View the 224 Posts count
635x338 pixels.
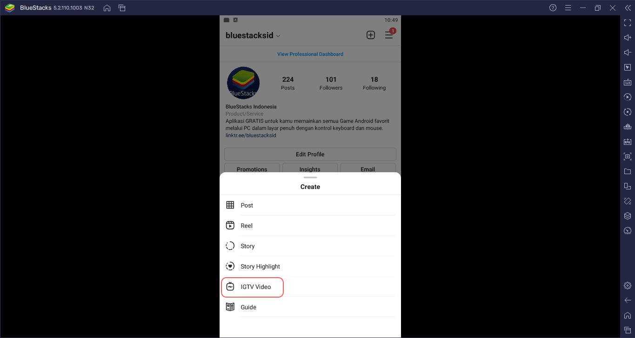tap(288, 83)
